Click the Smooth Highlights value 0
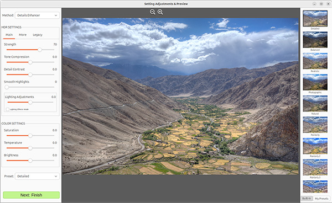Viewport: 332px width, 203px height. point(56,82)
